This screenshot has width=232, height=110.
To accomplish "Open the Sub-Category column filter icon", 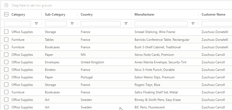I will [72, 24].
